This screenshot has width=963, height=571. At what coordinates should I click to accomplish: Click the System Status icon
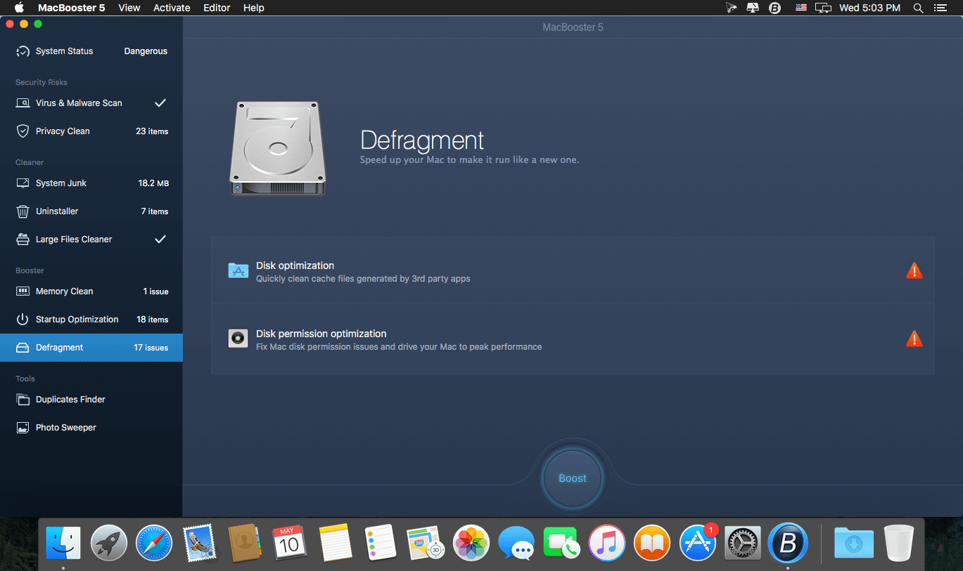coord(23,51)
